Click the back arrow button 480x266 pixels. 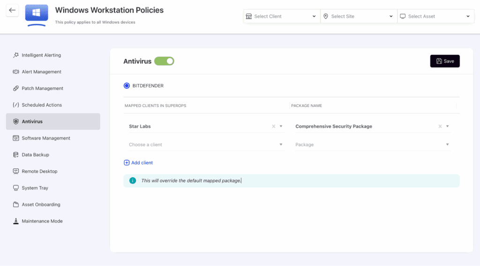(x=12, y=10)
